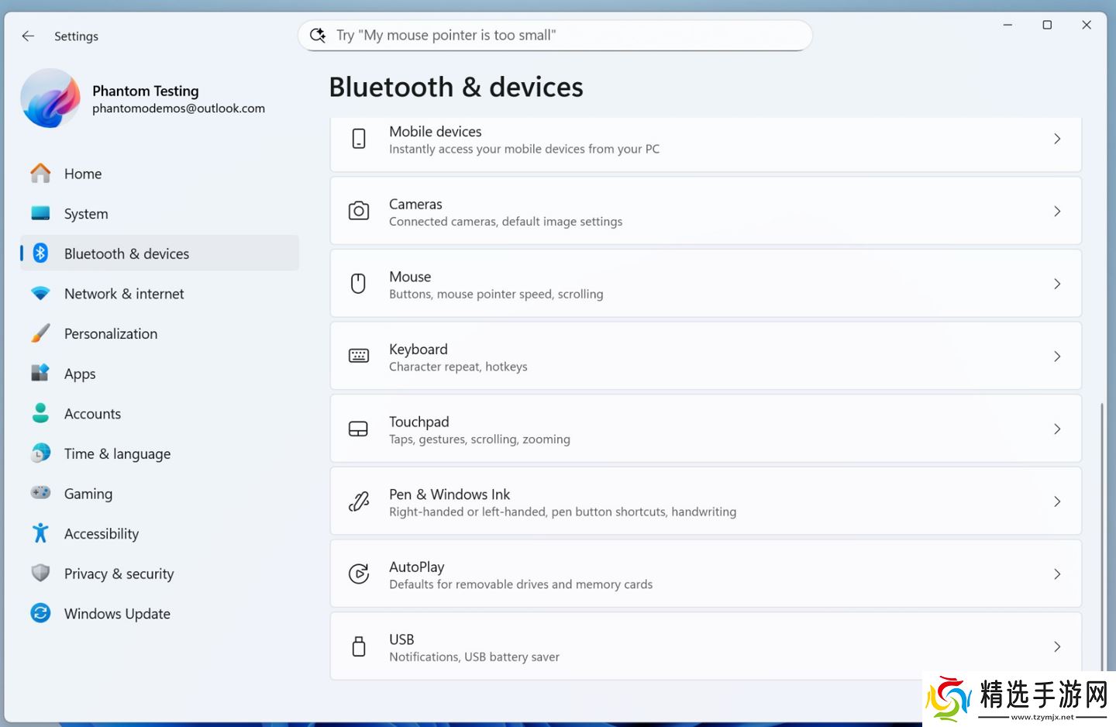Click the Keyboard icon
1116x727 pixels.
pyautogui.click(x=359, y=356)
